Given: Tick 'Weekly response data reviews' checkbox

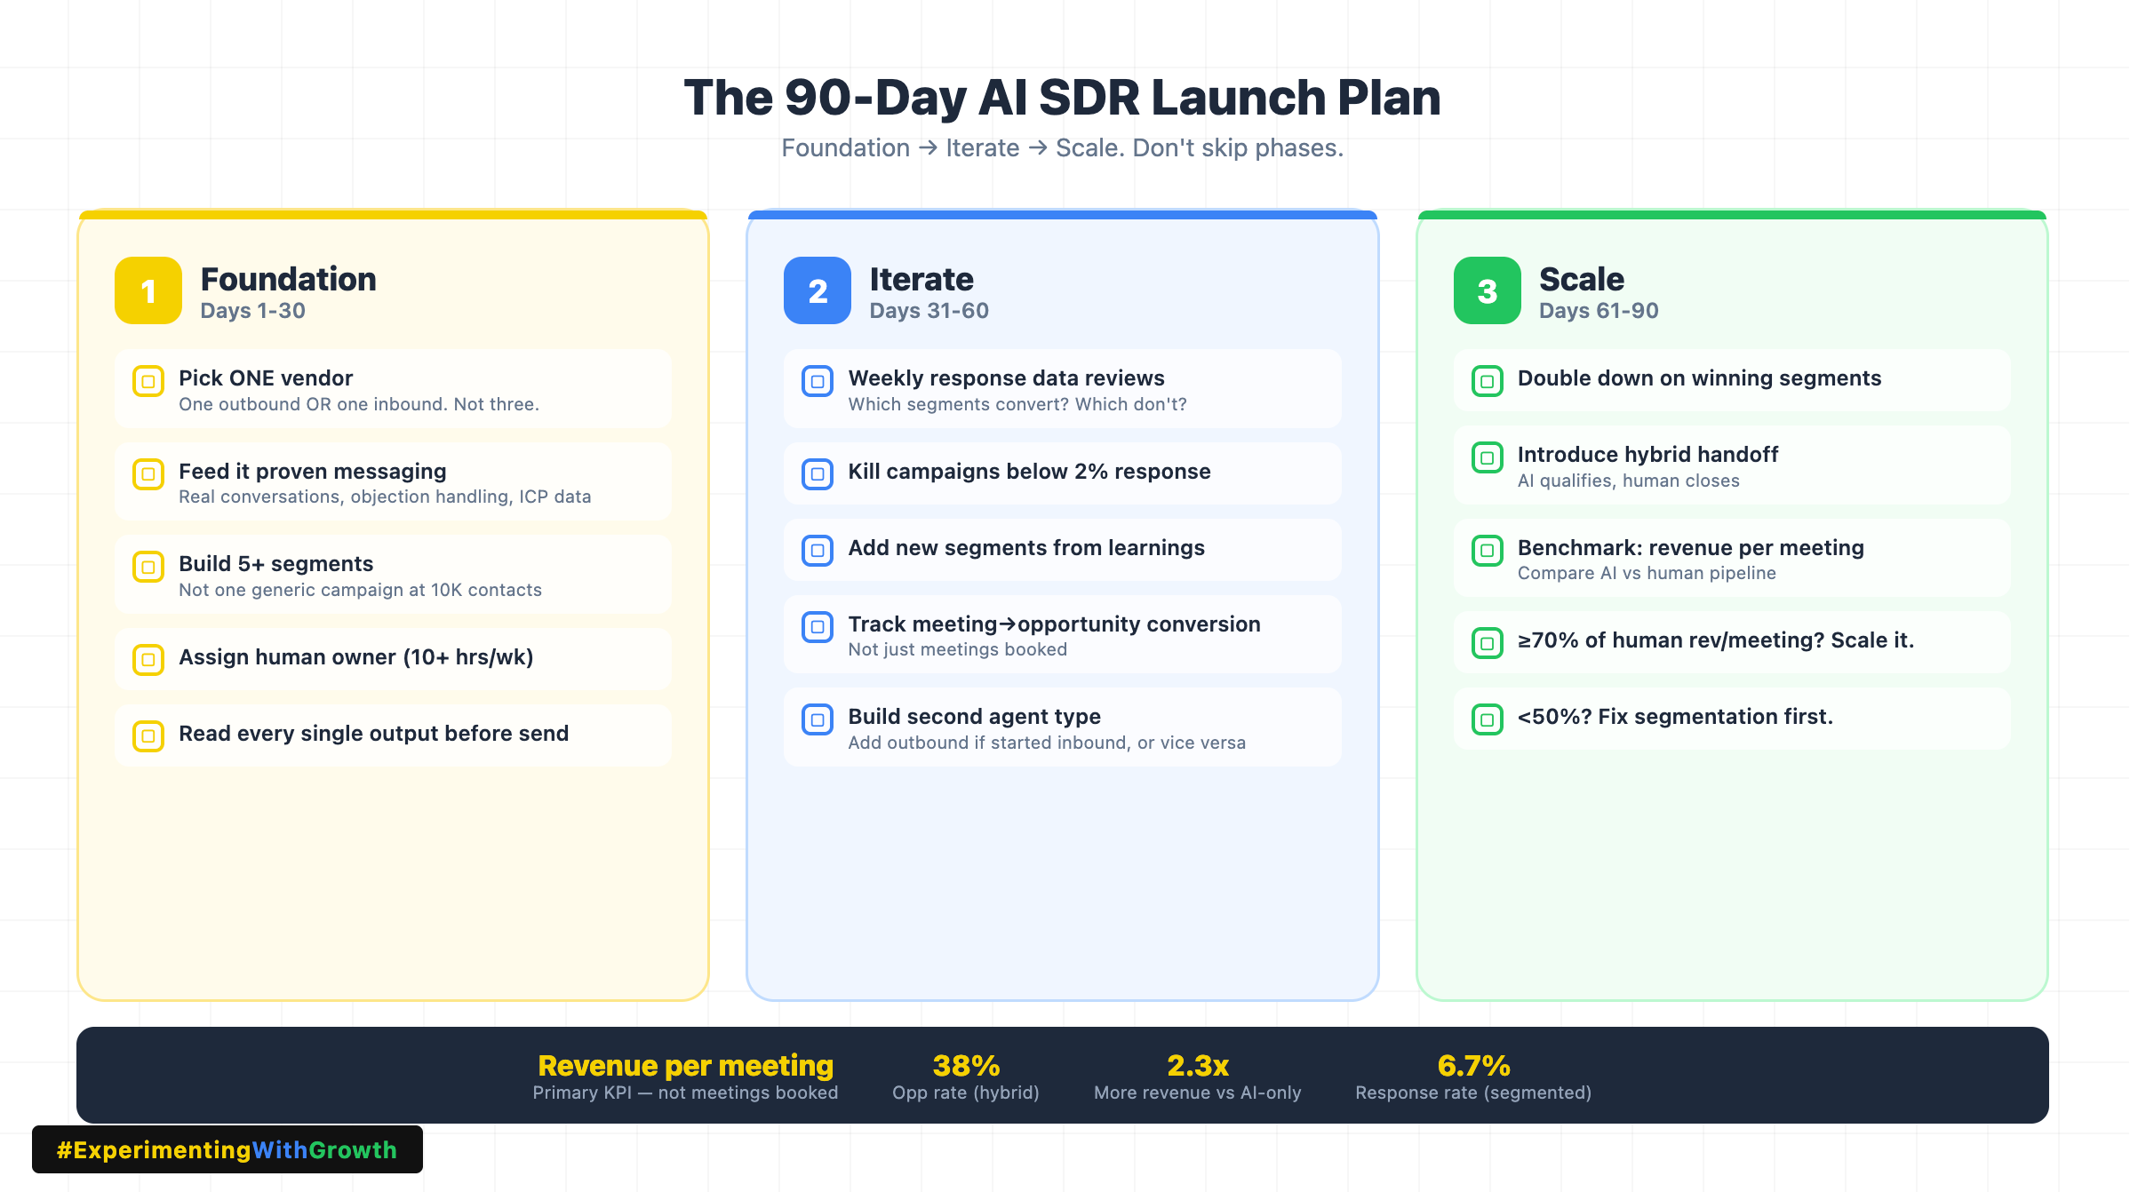Looking at the screenshot, I should pos(817,381).
